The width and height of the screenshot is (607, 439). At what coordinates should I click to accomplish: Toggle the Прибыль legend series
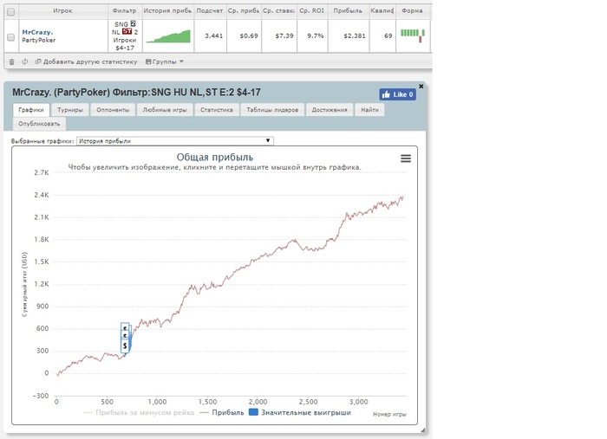pyautogui.click(x=222, y=412)
